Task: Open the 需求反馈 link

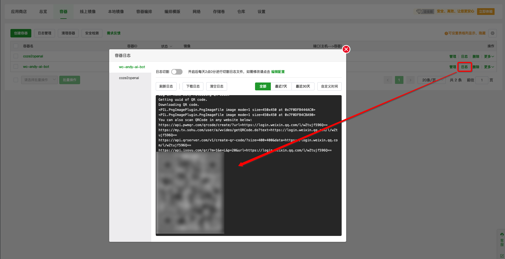Action: (114, 33)
